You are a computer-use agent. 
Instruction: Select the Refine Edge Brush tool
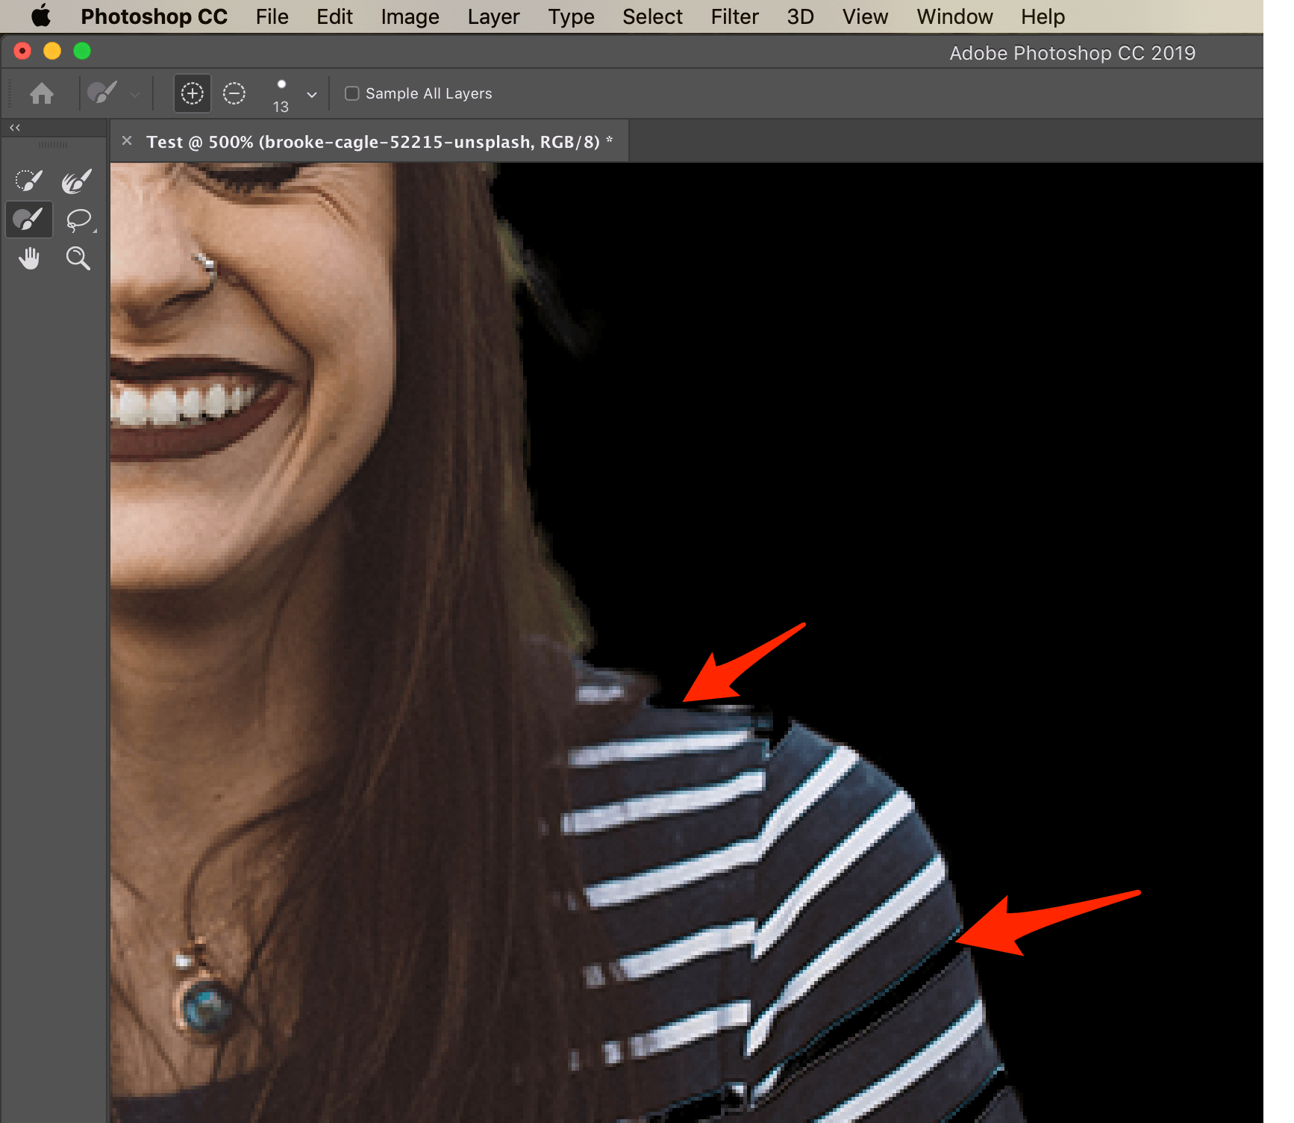point(75,179)
